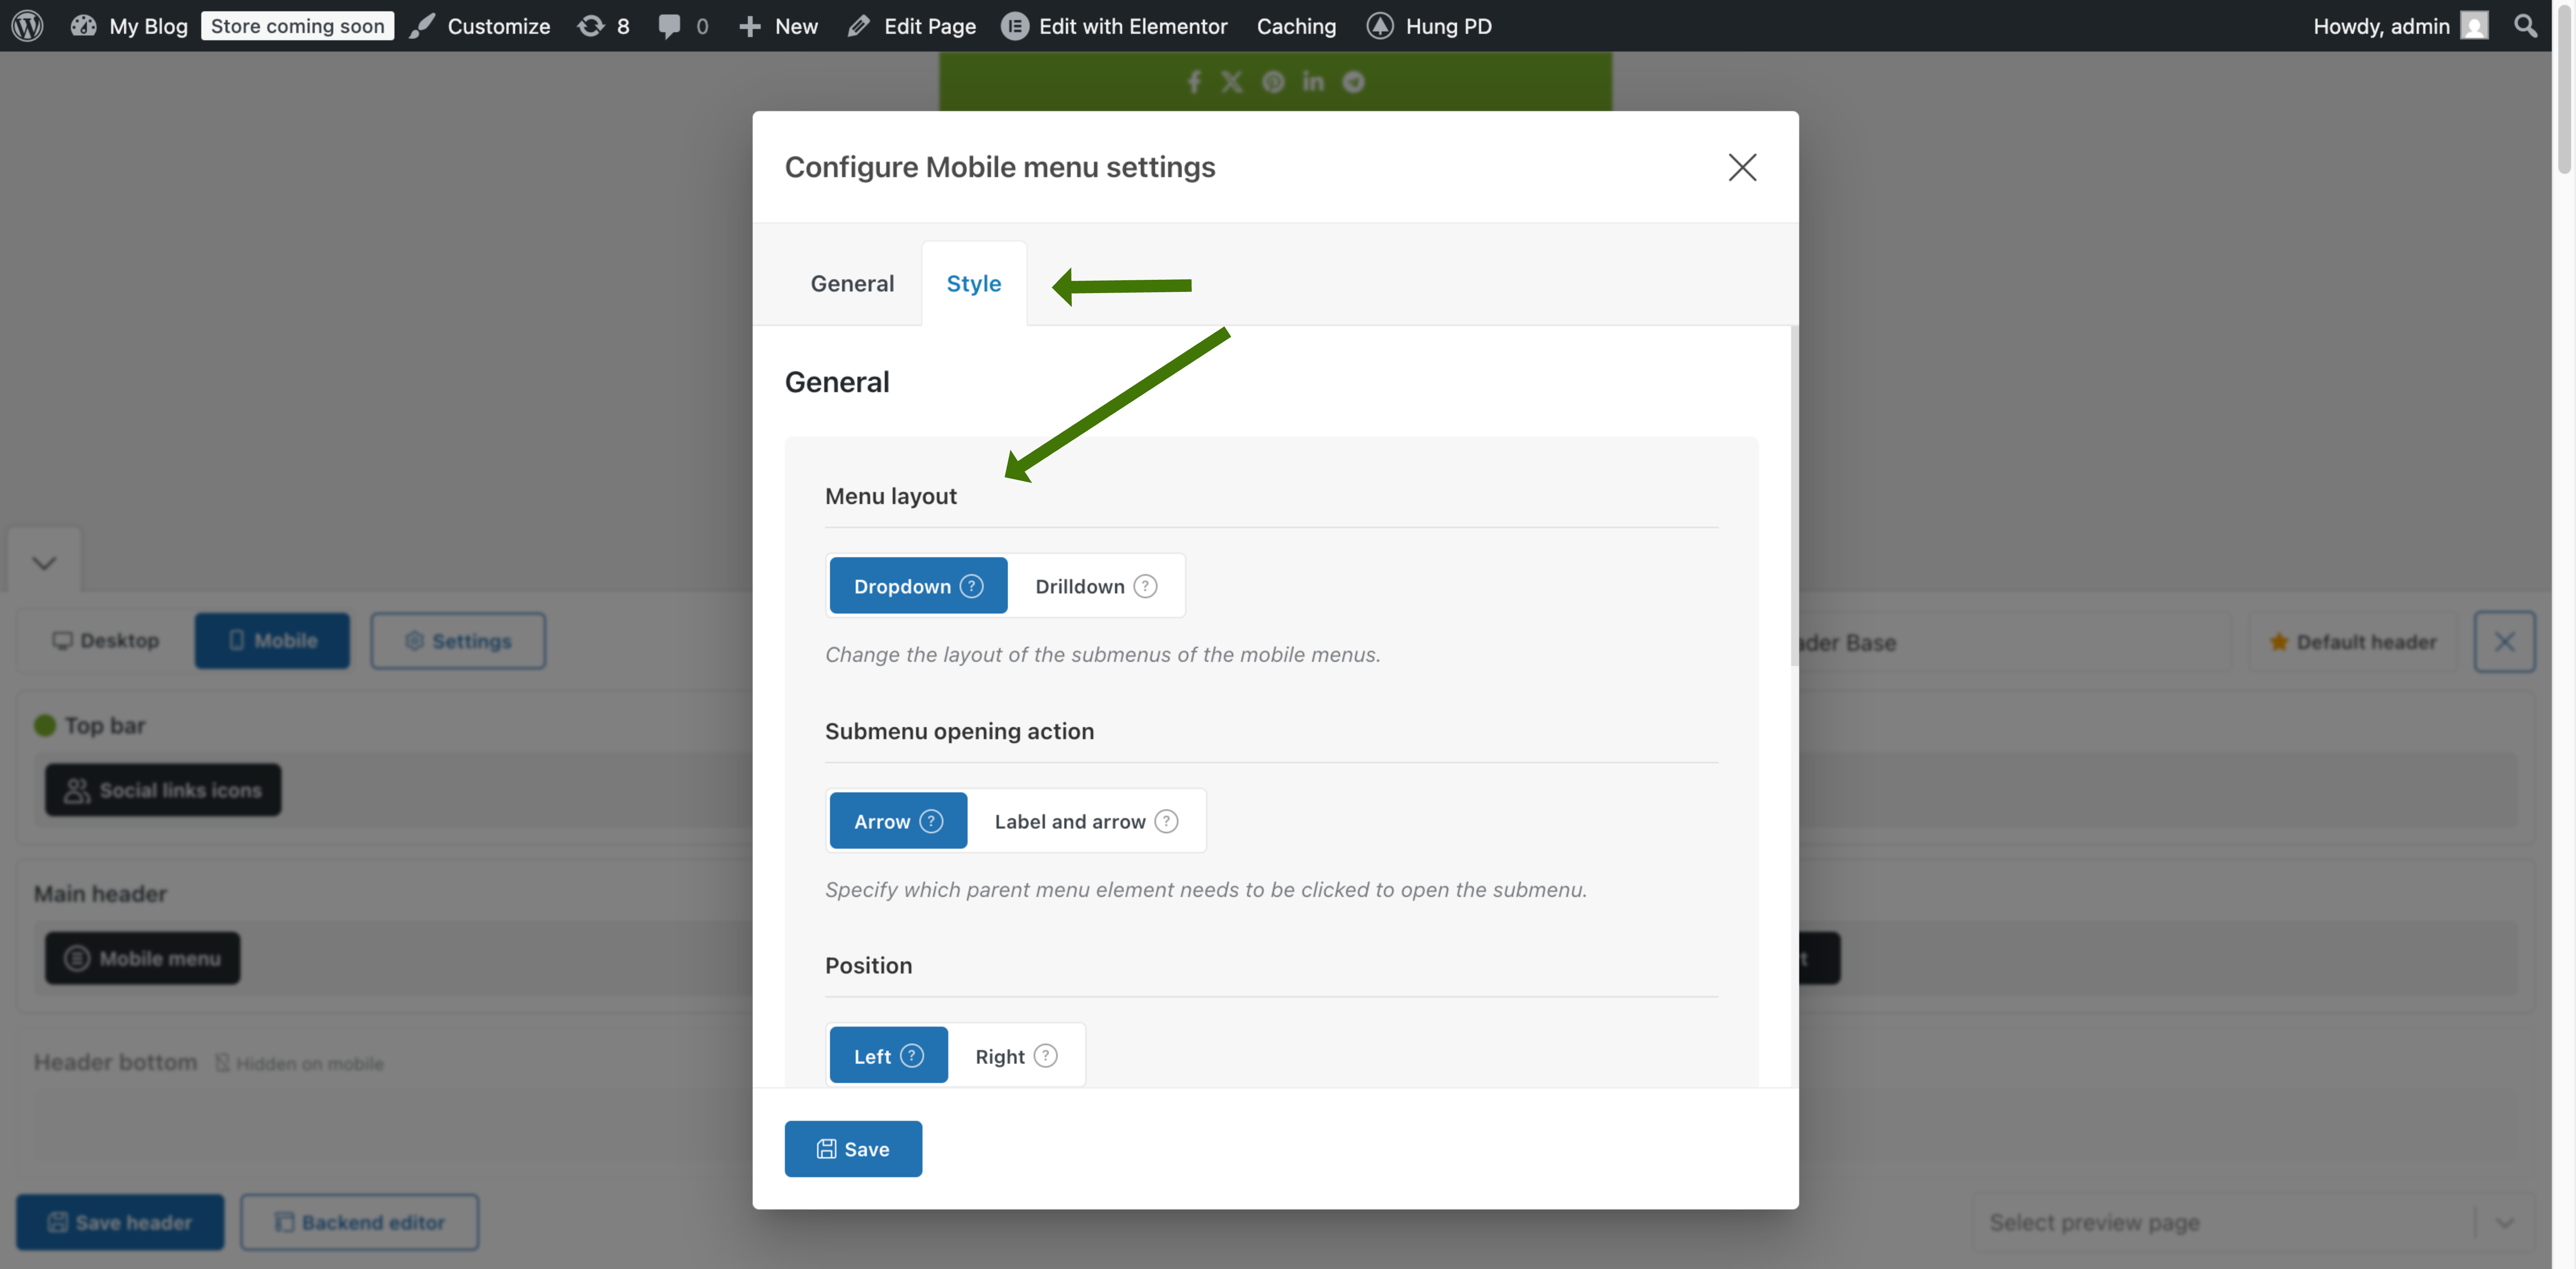The width and height of the screenshot is (2576, 1269).
Task: Click LinkedIn icon in top bar
Action: pos(1313,82)
